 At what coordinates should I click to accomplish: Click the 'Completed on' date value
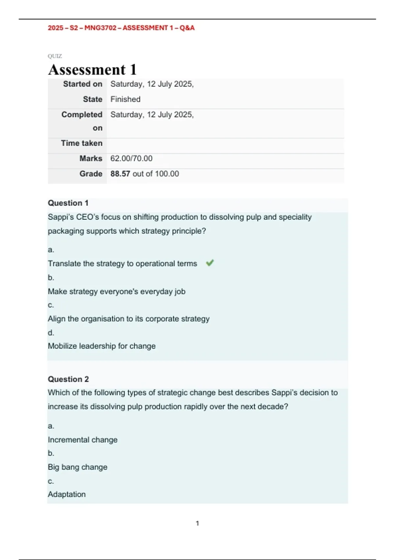(x=152, y=115)
